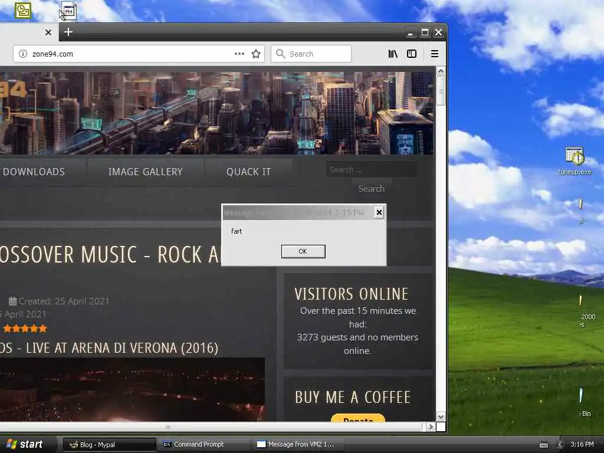Click the PayPal Donate button
The image size is (604, 453).
[x=358, y=418]
